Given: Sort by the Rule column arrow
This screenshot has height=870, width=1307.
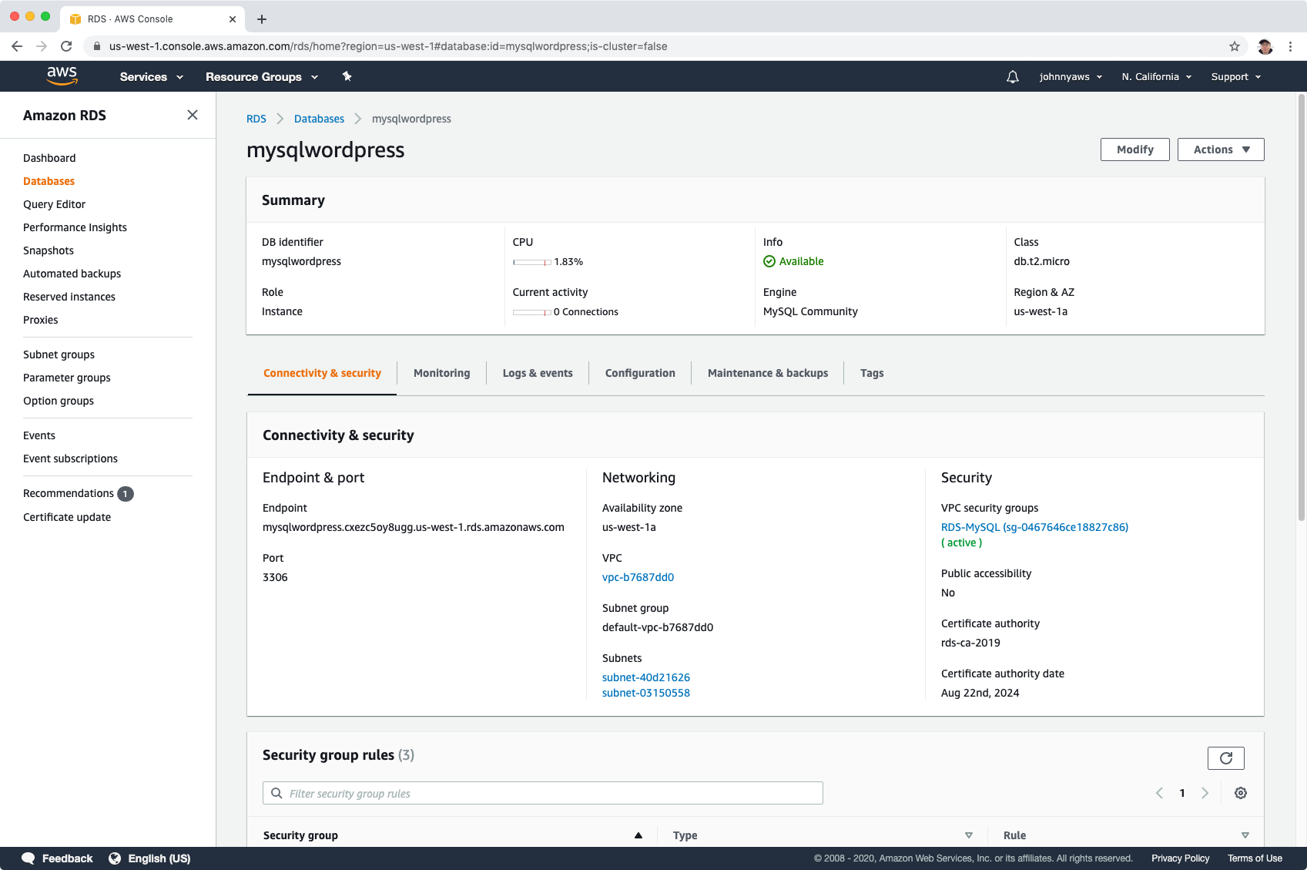Looking at the screenshot, I should coord(1245,835).
